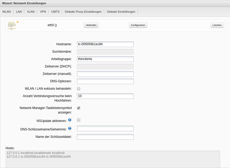Open Globale Einstellungen

[x=121, y=11]
